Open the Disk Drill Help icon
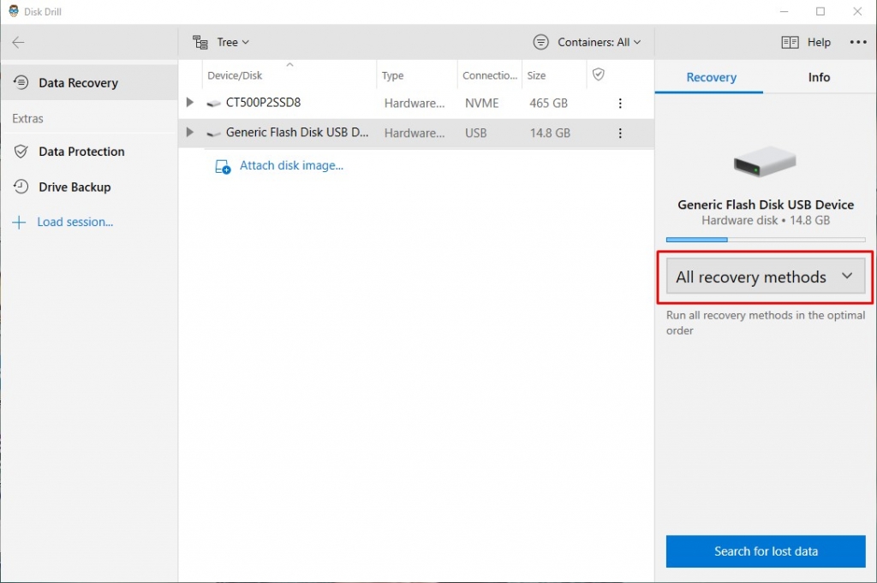Viewport: 877px width, 583px height. coord(789,41)
